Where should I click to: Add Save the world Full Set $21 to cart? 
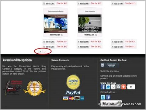(x=83, y=42)
